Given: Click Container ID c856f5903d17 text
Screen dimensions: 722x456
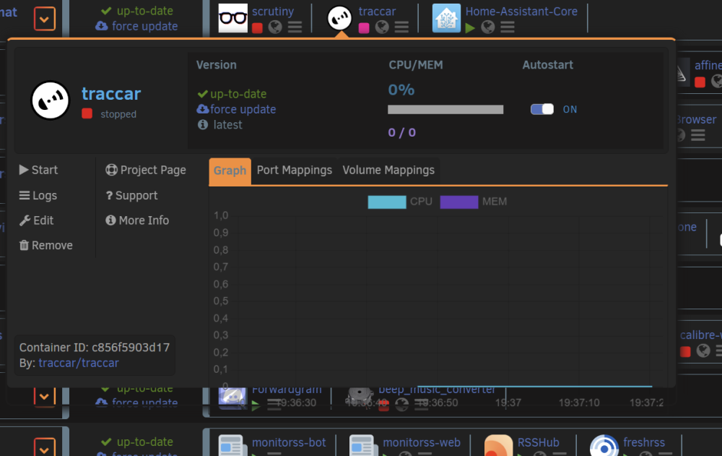Looking at the screenshot, I should (x=95, y=347).
